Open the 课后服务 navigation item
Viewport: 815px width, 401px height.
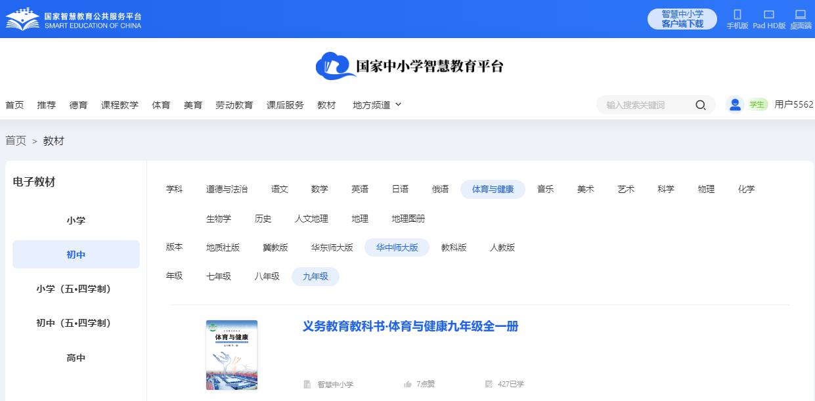coord(285,105)
